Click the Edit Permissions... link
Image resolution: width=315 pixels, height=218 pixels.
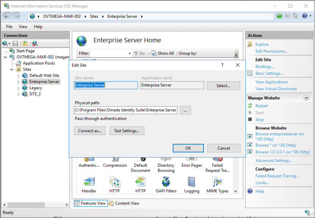point(271,51)
